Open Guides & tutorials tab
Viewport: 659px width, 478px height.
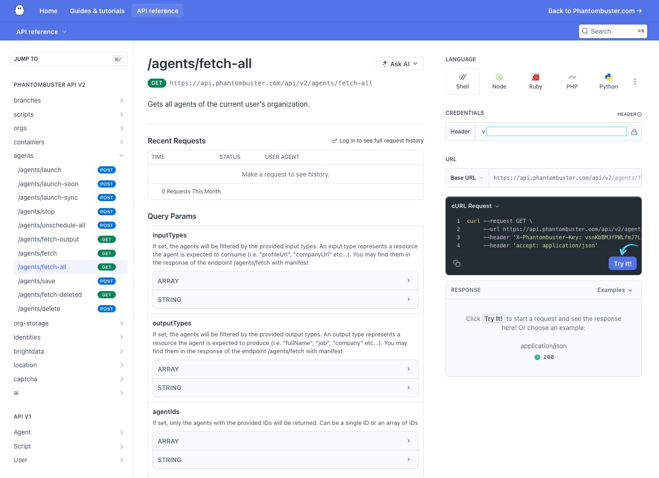point(97,11)
